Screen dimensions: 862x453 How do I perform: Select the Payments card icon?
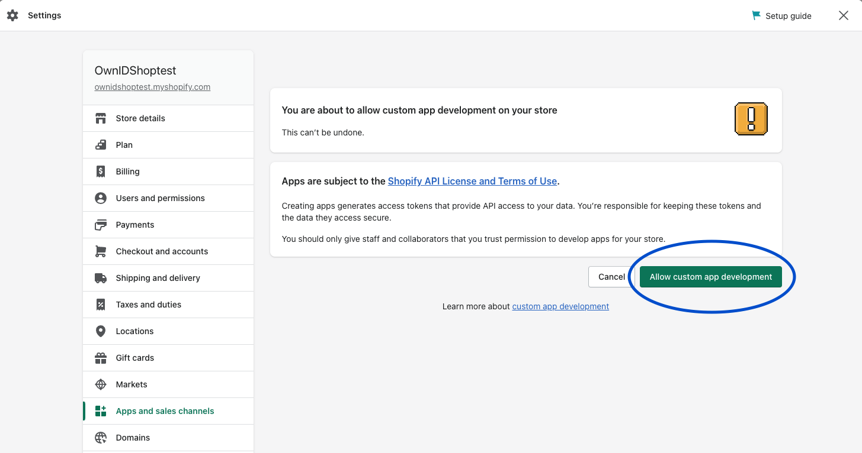tap(100, 224)
